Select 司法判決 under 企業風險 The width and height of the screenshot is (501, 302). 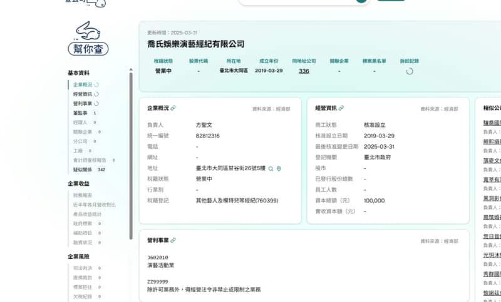pyautogui.click(x=83, y=268)
